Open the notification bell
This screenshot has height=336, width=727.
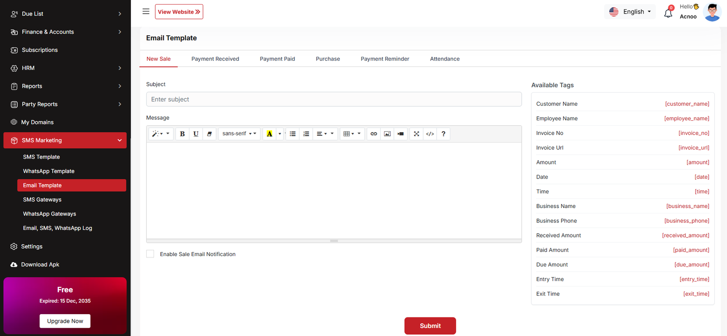(x=668, y=13)
